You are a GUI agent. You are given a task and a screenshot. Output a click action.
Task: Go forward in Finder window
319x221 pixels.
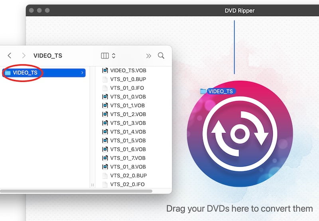click(x=24, y=56)
